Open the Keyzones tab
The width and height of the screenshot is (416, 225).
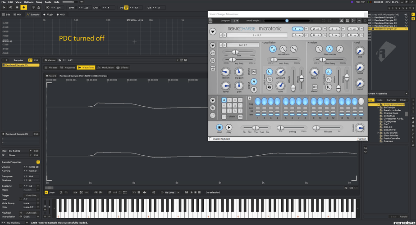pyautogui.click(x=68, y=67)
